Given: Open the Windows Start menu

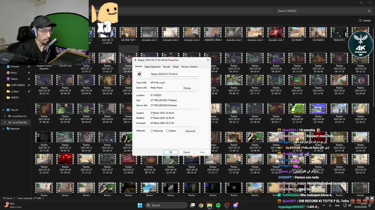Looking at the screenshot, I should [140, 205].
